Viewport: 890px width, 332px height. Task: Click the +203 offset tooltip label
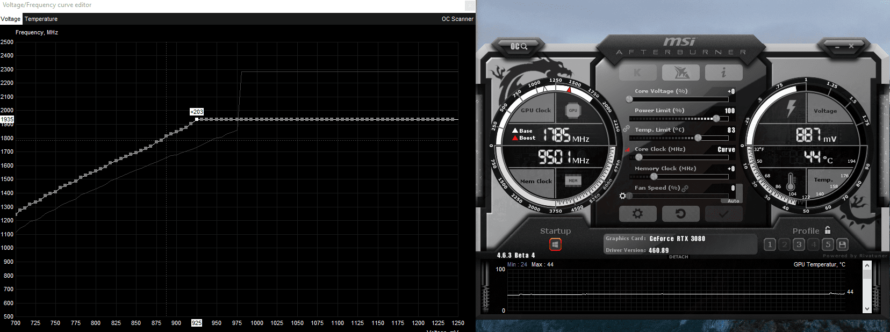tap(197, 112)
